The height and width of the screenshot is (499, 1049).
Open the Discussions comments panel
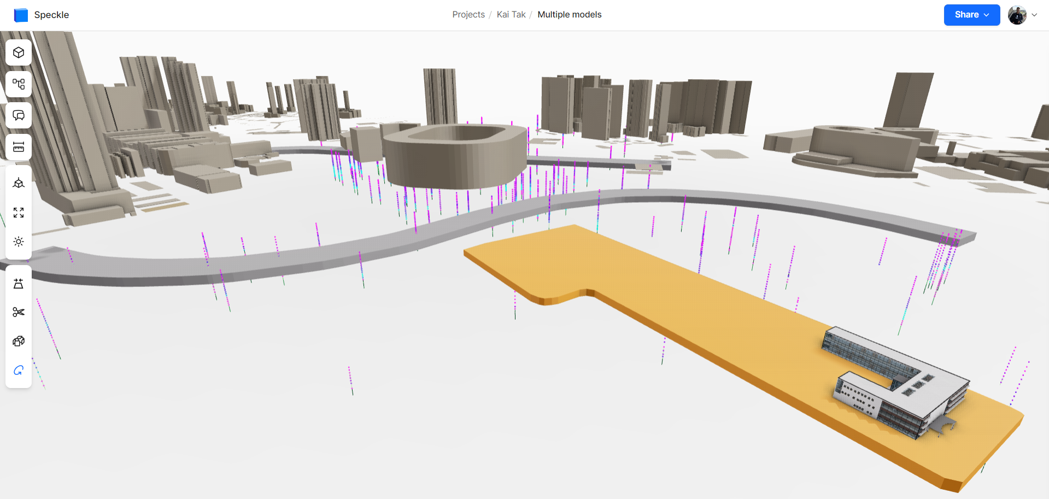pos(19,115)
